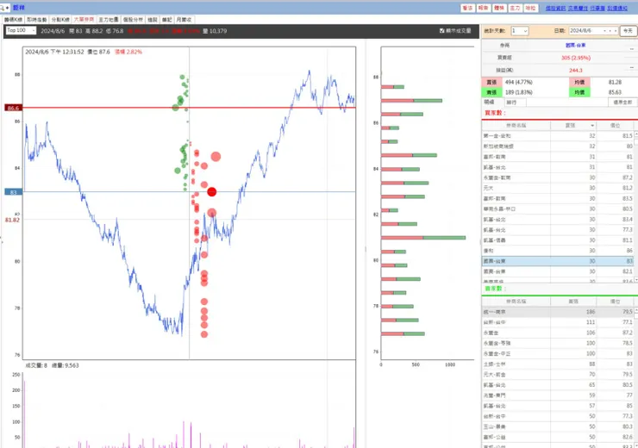Switch to the 個股分析 tab
This screenshot has height=448, width=638.
pyautogui.click(x=133, y=20)
